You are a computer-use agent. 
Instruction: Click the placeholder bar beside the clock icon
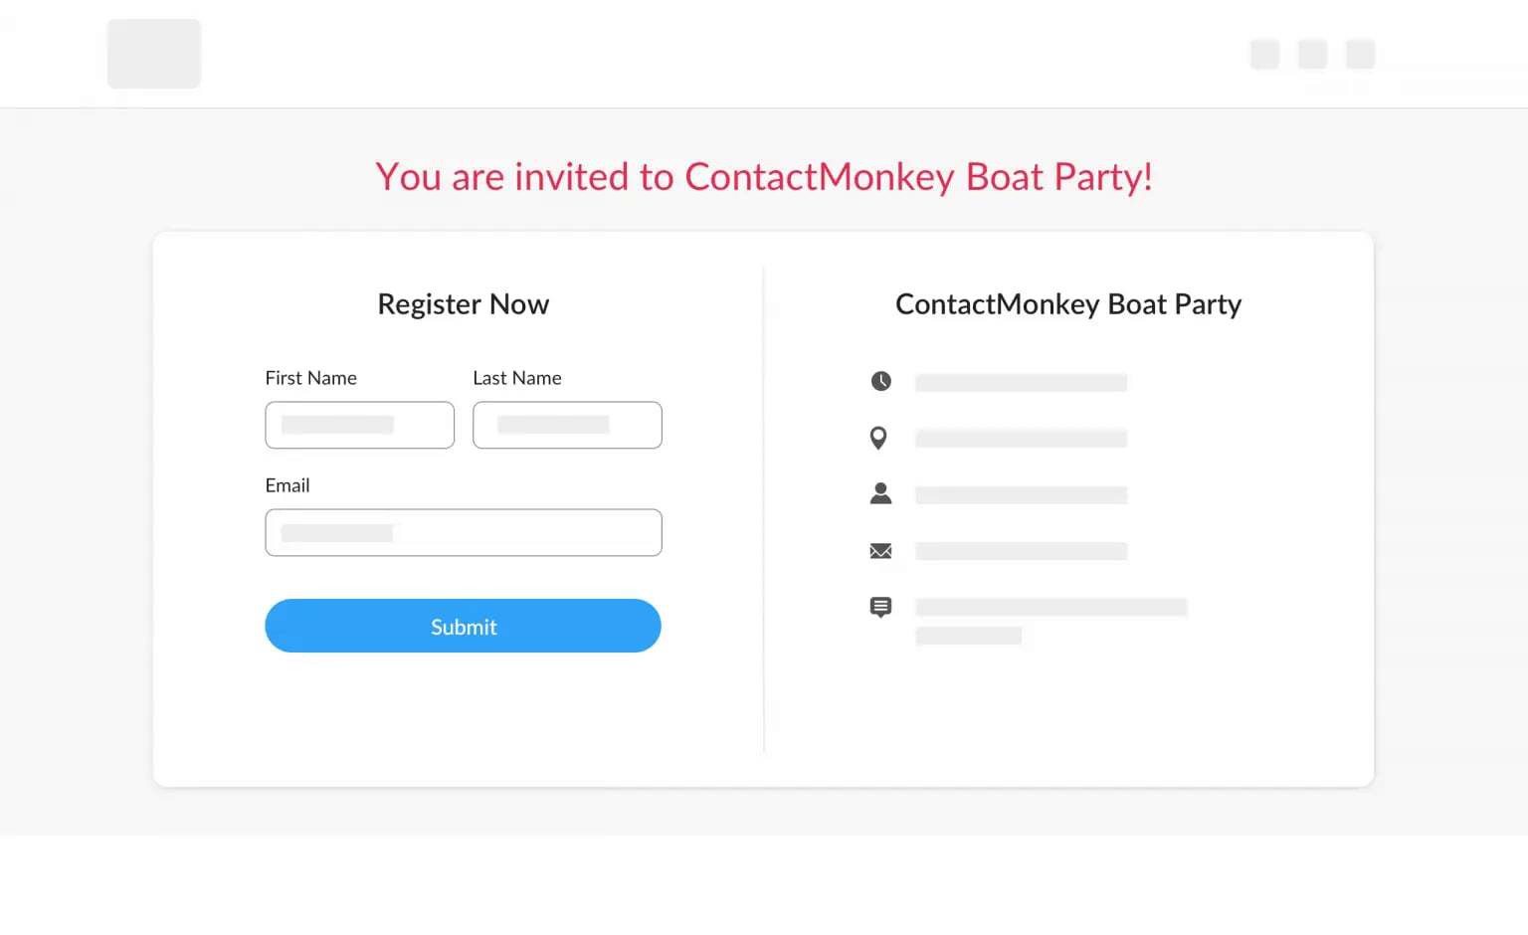click(x=1021, y=382)
